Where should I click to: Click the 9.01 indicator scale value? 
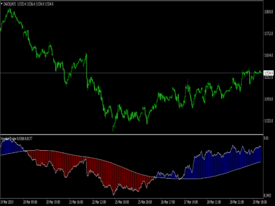[x=266, y=138]
